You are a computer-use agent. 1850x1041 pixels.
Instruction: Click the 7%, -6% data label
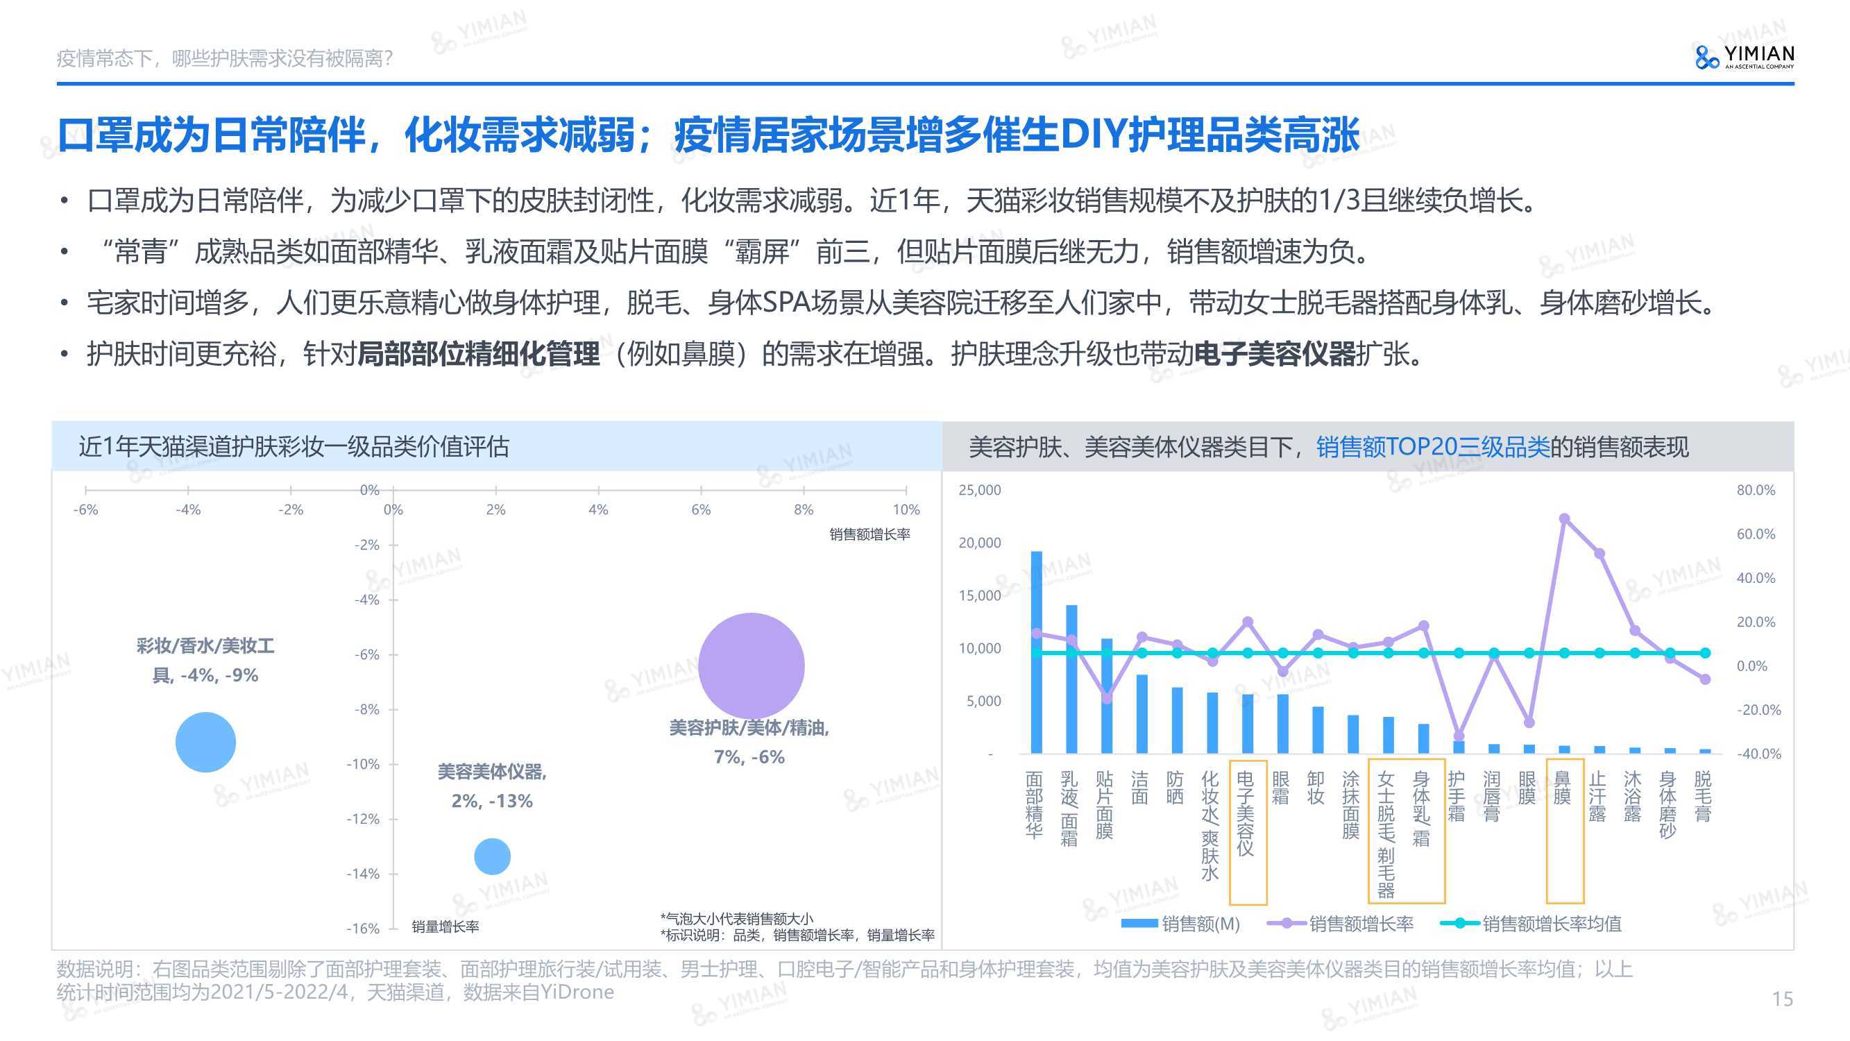[749, 756]
